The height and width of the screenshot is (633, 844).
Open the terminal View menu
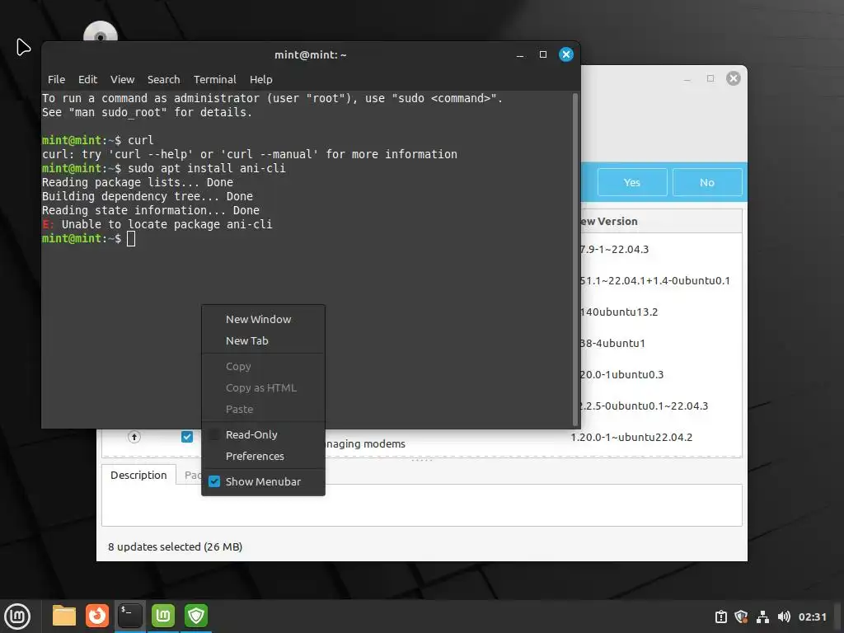[x=122, y=79]
